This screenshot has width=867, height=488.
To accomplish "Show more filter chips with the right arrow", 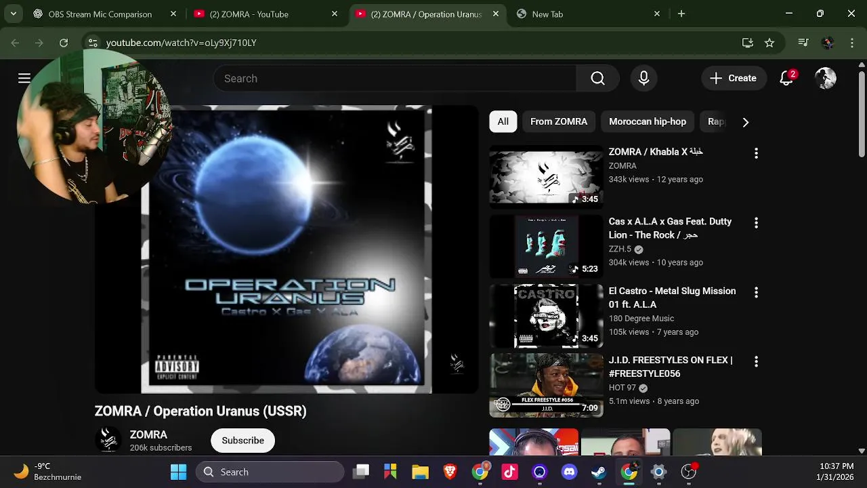I will click(745, 122).
